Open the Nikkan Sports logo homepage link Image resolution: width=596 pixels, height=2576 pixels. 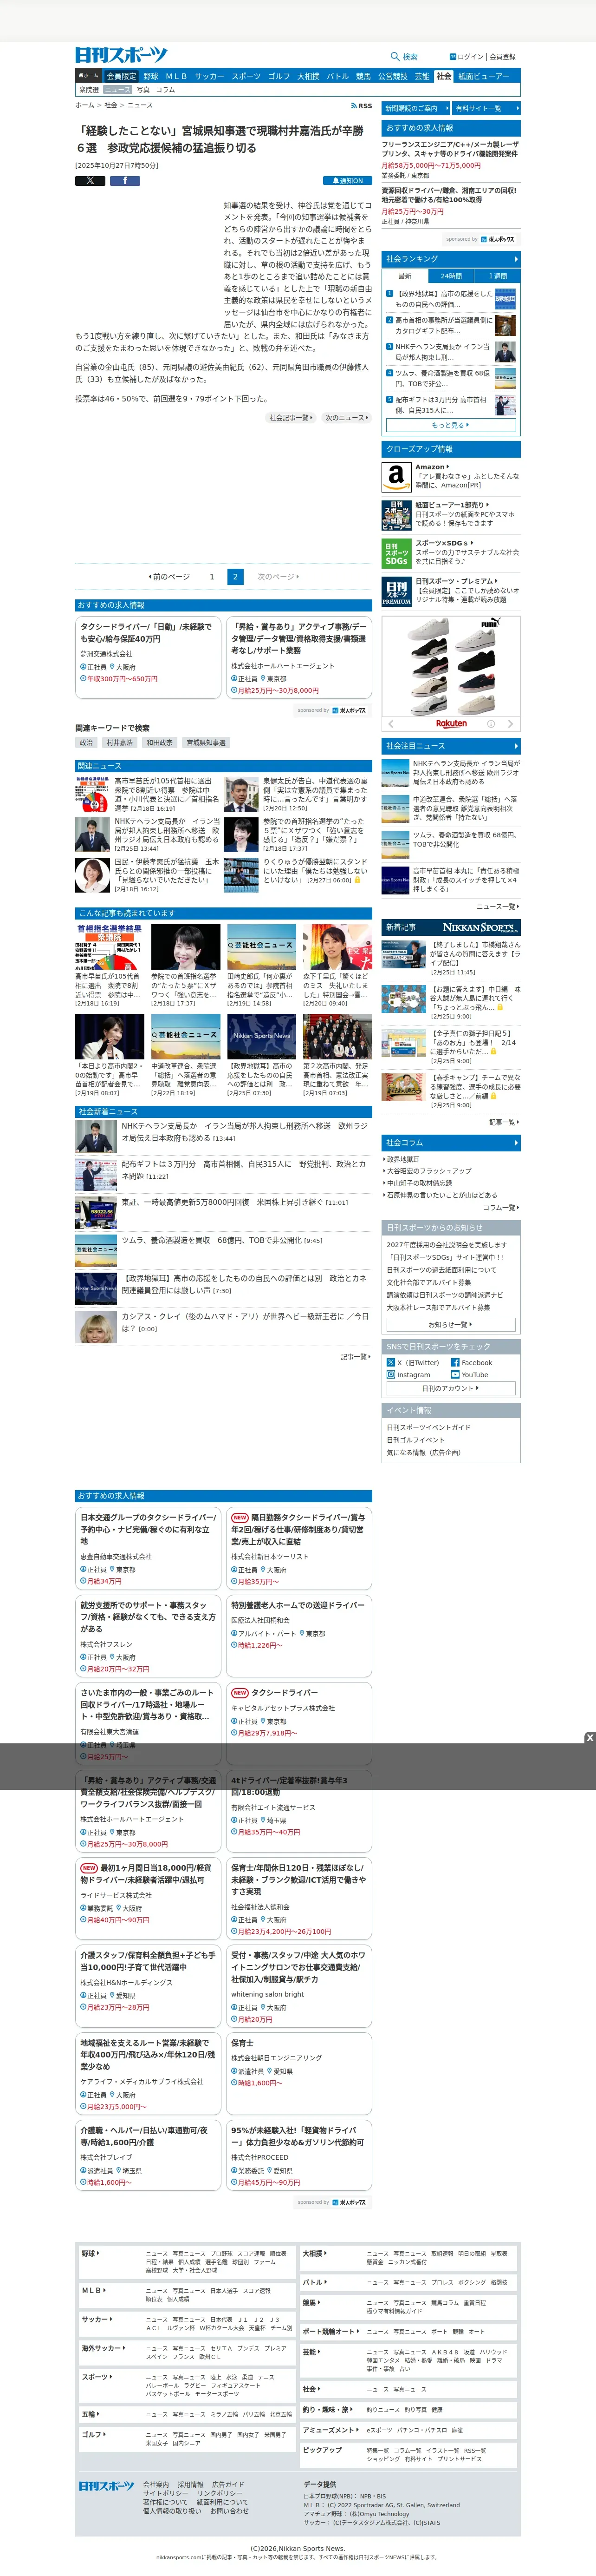tap(121, 55)
